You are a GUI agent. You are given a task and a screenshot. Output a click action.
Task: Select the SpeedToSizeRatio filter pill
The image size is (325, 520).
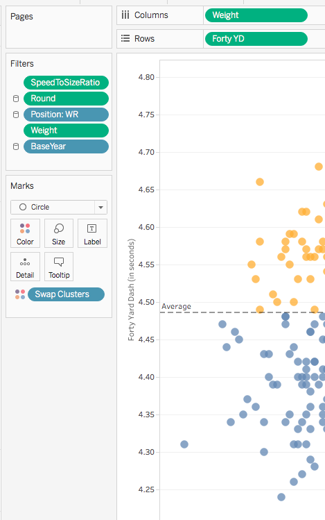point(67,83)
